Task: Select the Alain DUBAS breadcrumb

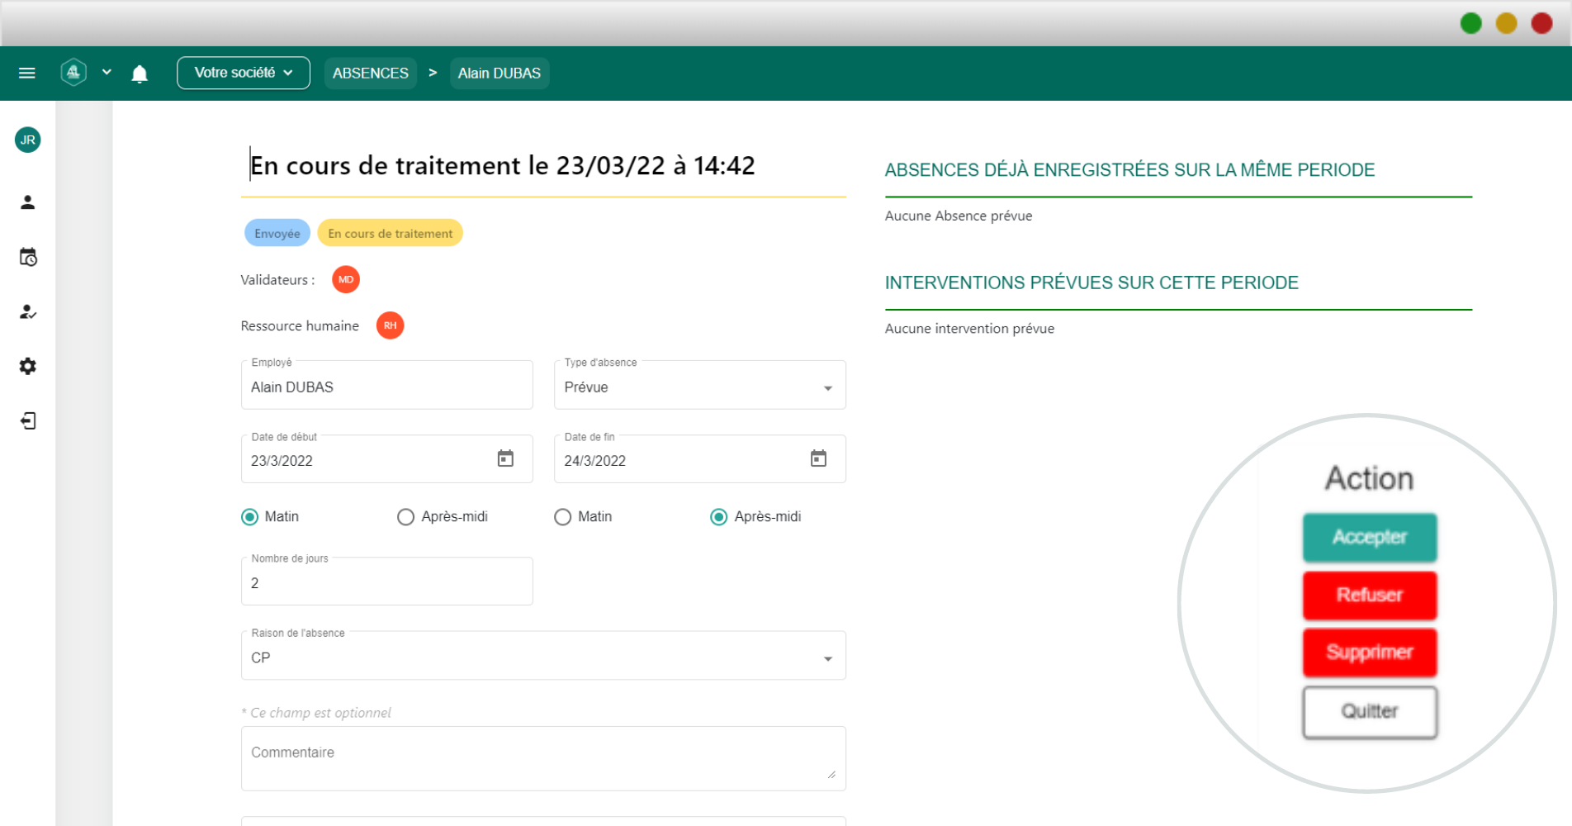Action: [500, 73]
